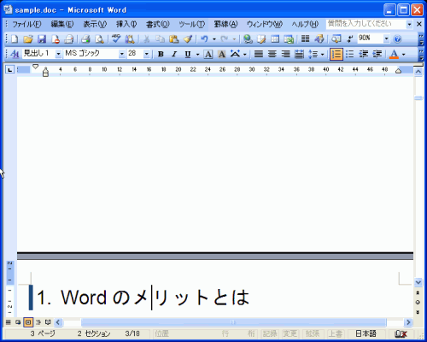Open Styles and Formatting pane icon
The height and width of the screenshot is (342, 427).
coord(15,54)
